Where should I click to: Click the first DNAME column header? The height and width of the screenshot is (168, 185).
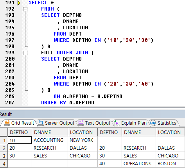click(50, 132)
